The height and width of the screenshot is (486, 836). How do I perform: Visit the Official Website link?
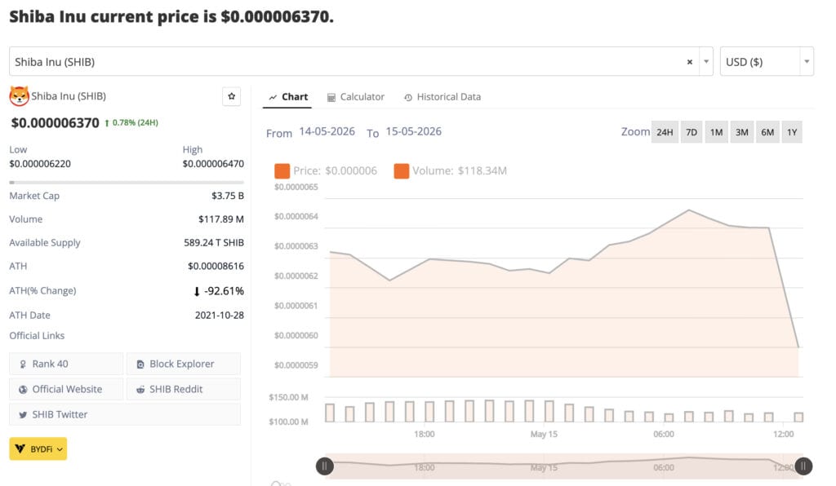coord(66,389)
